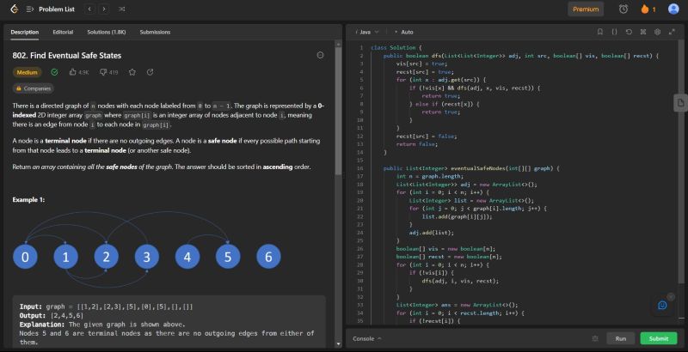This screenshot has width=688, height=352.
Task: Open the timer alarm clock icon
Action: coord(623,9)
